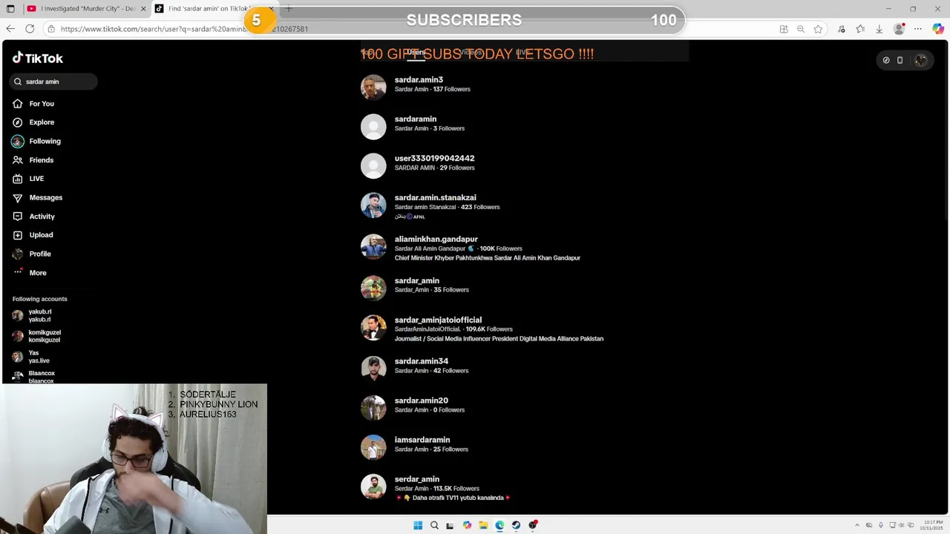The width and height of the screenshot is (950, 534).
Task: Click the zoom magnifier in address bar
Action: 801,29
